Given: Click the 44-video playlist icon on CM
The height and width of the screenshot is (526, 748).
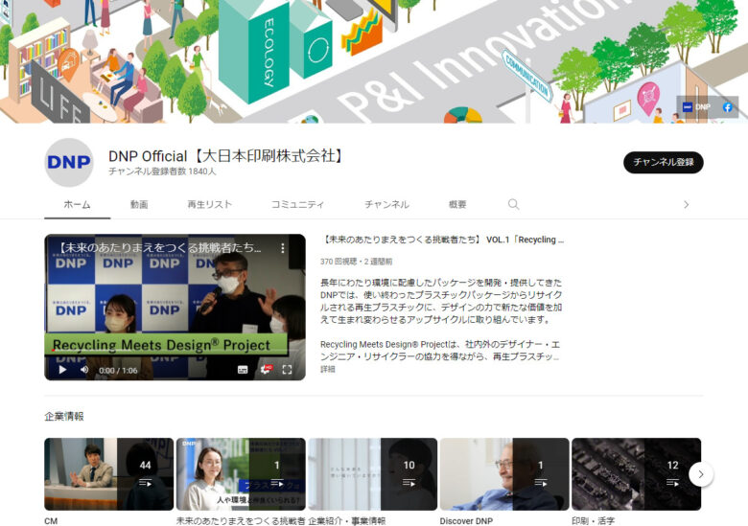Looking at the screenshot, I should pos(145,483).
